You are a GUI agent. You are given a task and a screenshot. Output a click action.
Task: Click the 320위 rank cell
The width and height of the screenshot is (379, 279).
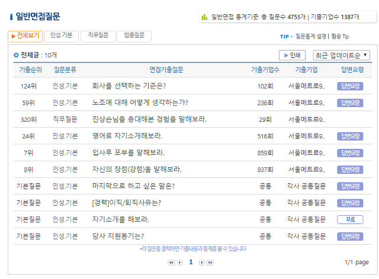click(x=28, y=119)
